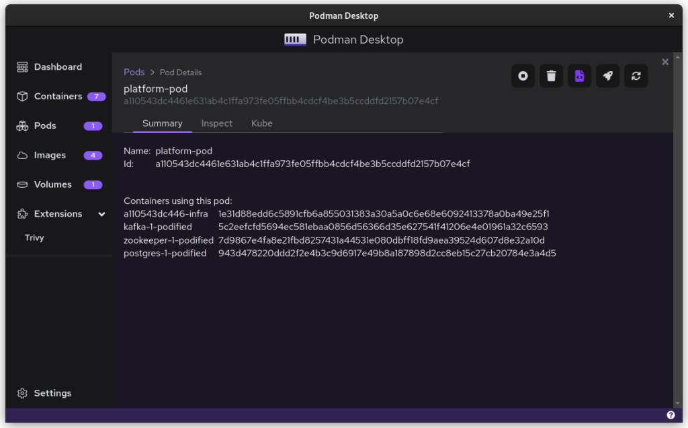688x428 pixels.
Task: Open Settings via the gear icon
Action: tap(22, 393)
